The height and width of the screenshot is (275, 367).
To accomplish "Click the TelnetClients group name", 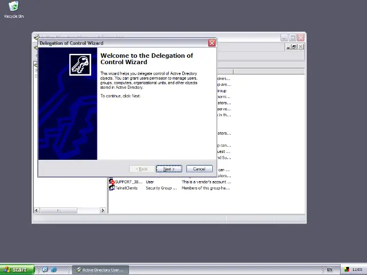I will [126, 188].
